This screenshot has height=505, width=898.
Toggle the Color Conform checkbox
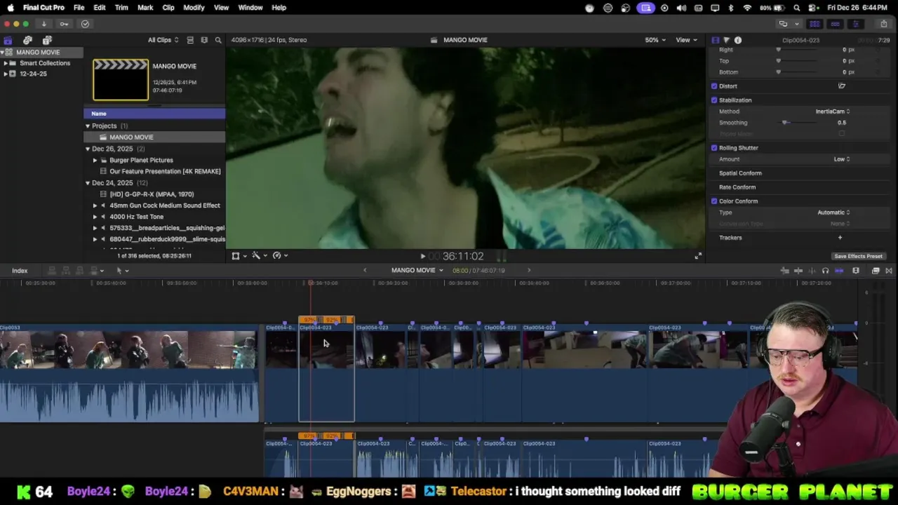714,201
